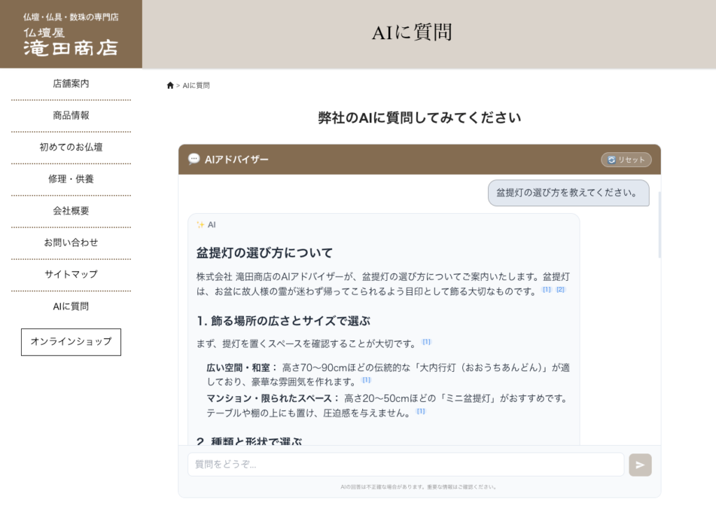
Task: Click heading 1. 飾る場所の広さとサイズで選ぶ
Action: pyautogui.click(x=283, y=321)
